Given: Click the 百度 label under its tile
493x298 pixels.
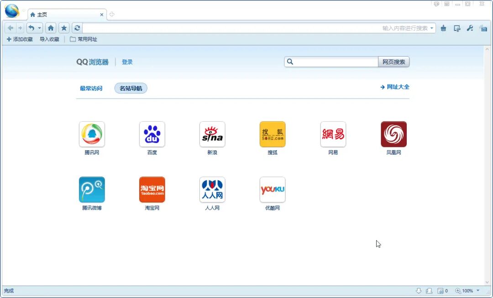Looking at the screenshot, I should [152, 152].
